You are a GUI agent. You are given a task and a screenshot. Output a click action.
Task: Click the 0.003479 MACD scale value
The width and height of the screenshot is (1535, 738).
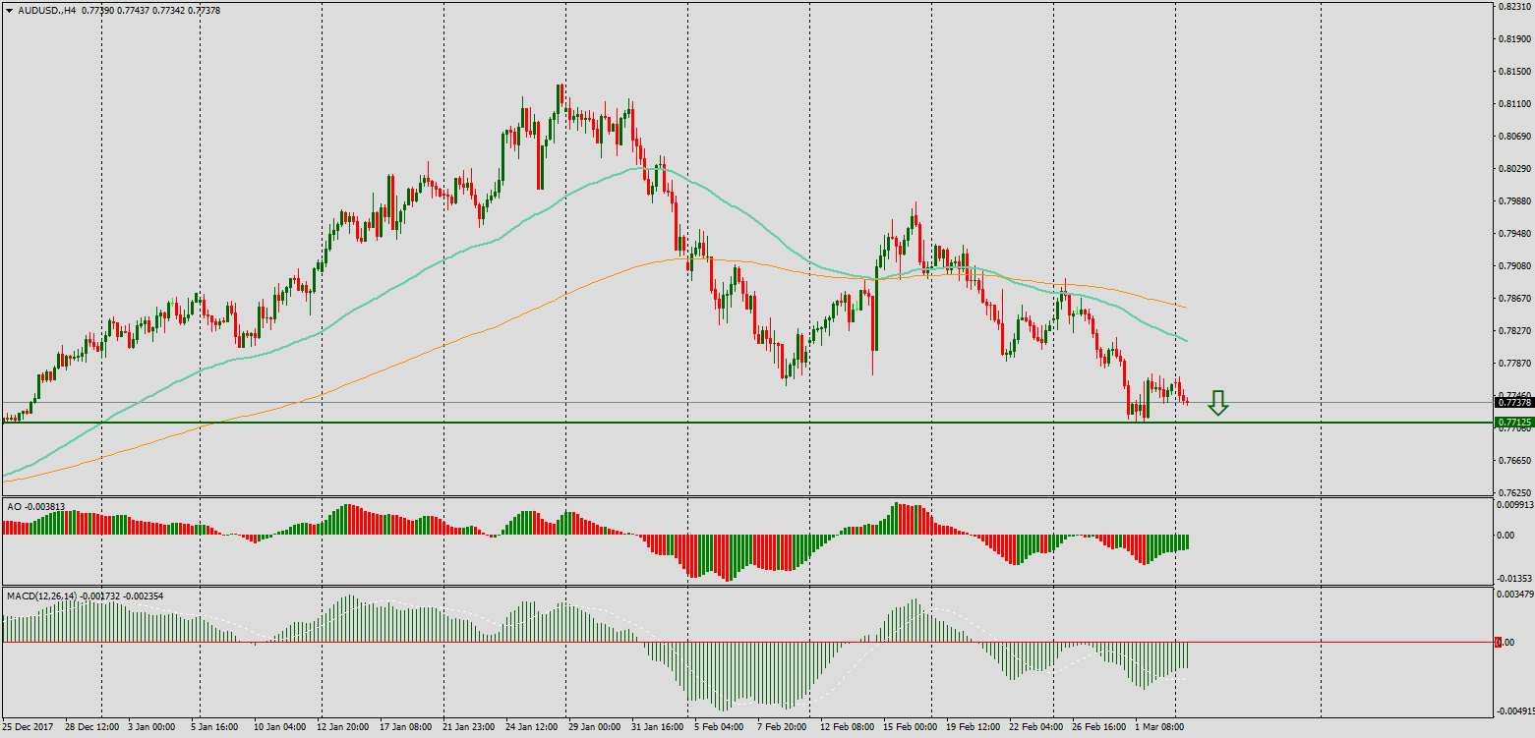point(1514,595)
